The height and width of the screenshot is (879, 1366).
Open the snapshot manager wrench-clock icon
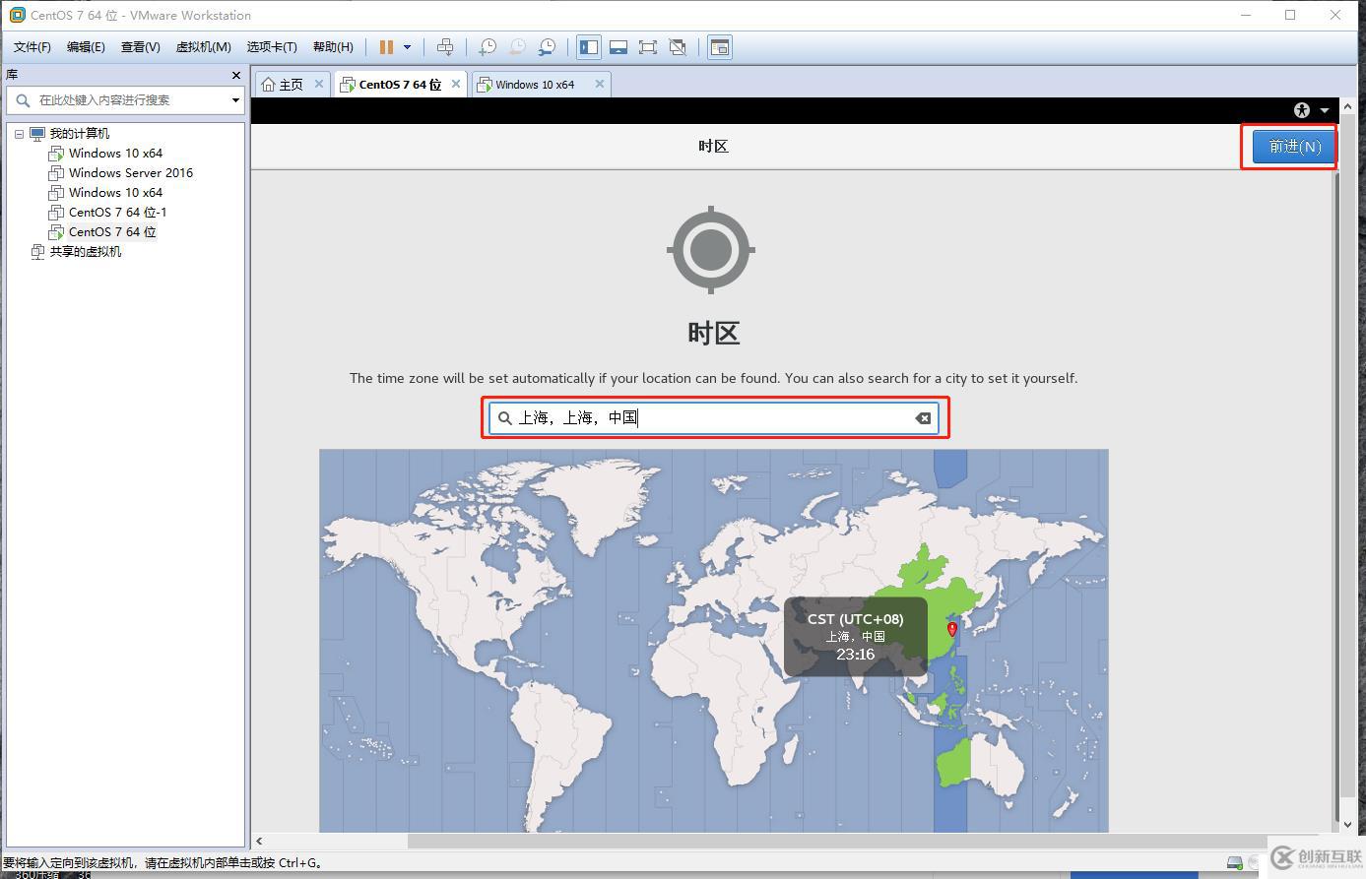click(547, 47)
